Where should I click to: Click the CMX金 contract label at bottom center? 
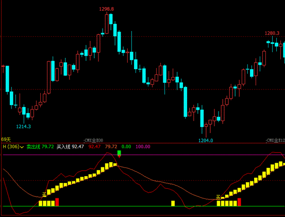pos(94,141)
